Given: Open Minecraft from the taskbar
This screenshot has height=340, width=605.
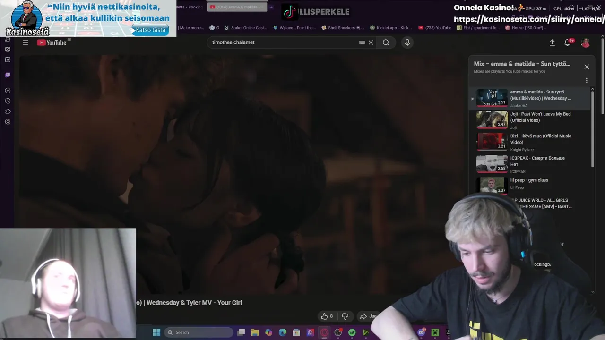Looking at the screenshot, I should coord(435,332).
